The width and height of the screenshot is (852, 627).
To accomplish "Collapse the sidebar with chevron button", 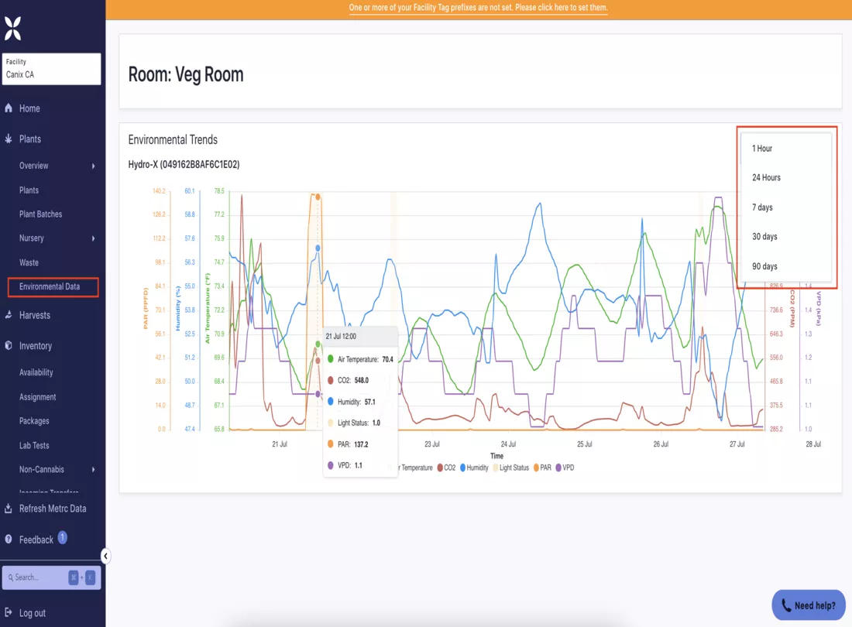I will 105,555.
